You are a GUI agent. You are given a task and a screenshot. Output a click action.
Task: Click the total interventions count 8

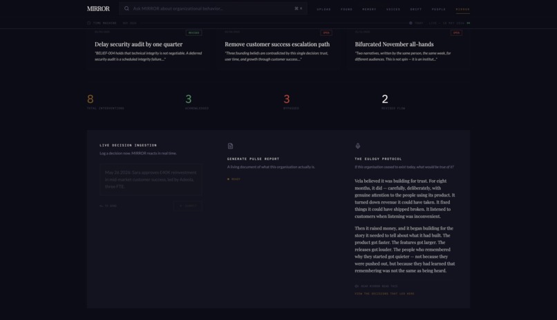[91, 99]
